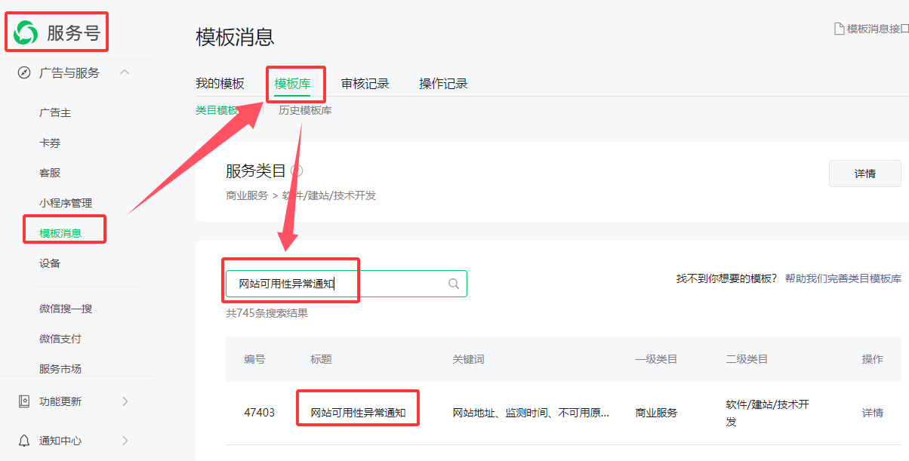
Task: Open 小程序管理 in the sidebar
Action: pyautogui.click(x=66, y=203)
